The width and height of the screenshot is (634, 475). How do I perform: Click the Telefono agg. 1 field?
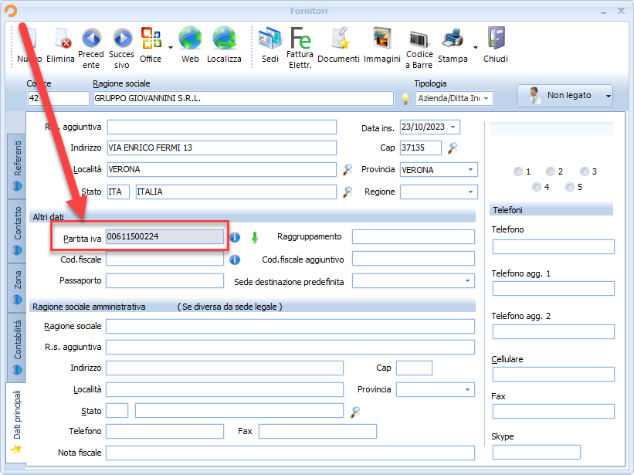(554, 289)
